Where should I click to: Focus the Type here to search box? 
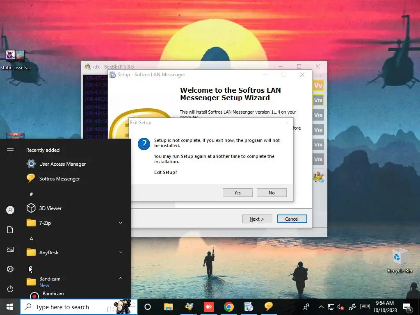click(x=79, y=307)
